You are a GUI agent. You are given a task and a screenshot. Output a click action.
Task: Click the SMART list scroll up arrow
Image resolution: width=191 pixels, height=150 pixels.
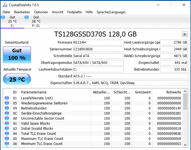click(x=185, y=91)
